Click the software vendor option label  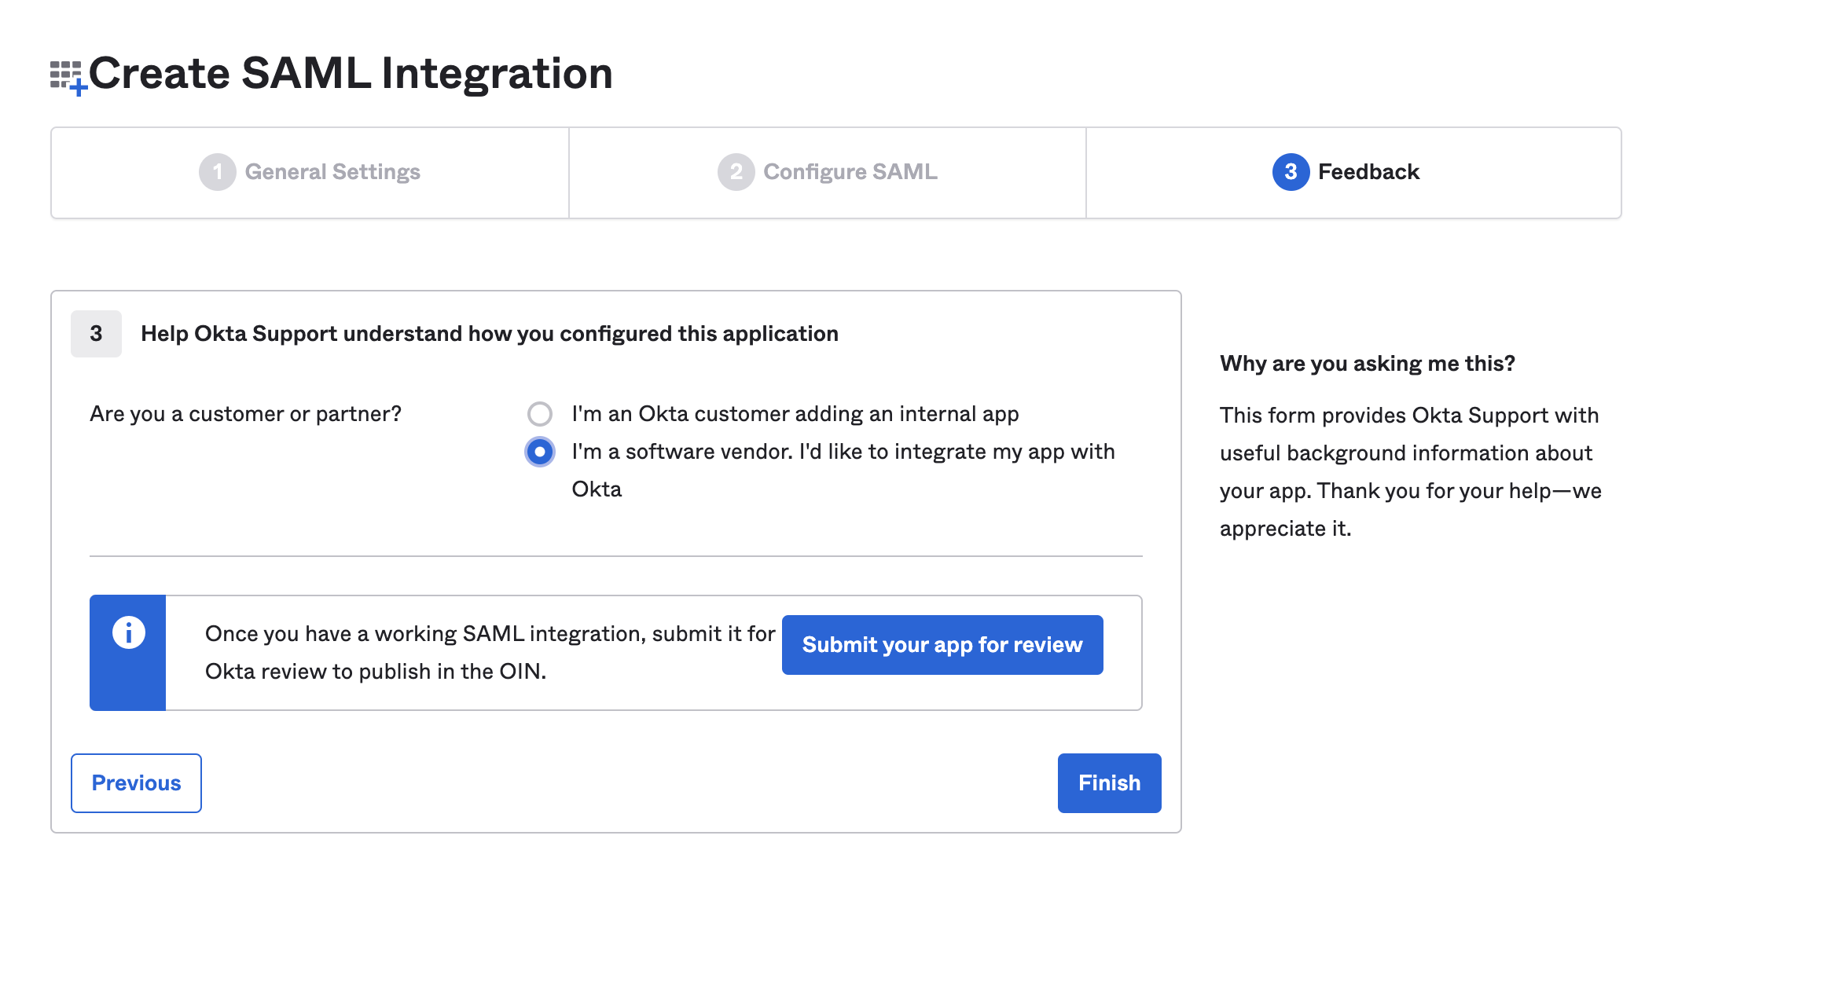(x=843, y=453)
